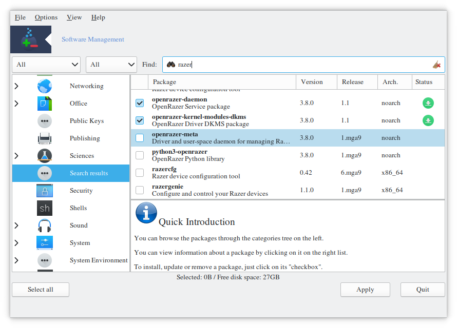Screen dimensions: 457x328
Task: Click the Sciences flask icon
Action: click(x=45, y=156)
